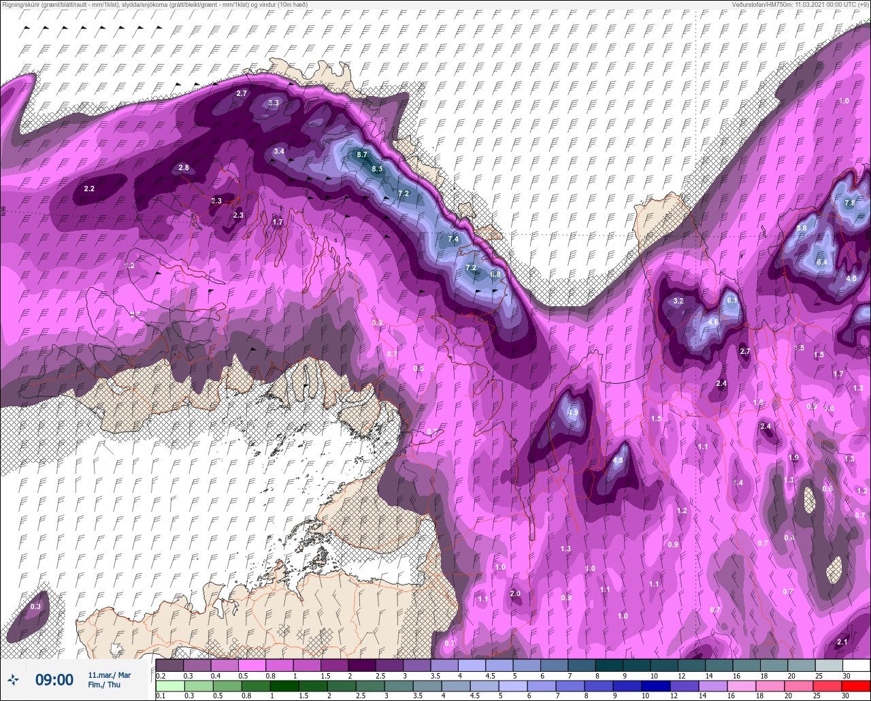Screen dimensions: 871x701
Task: Click the 'Fim./ Thu' weekday label
Action: pos(104,685)
